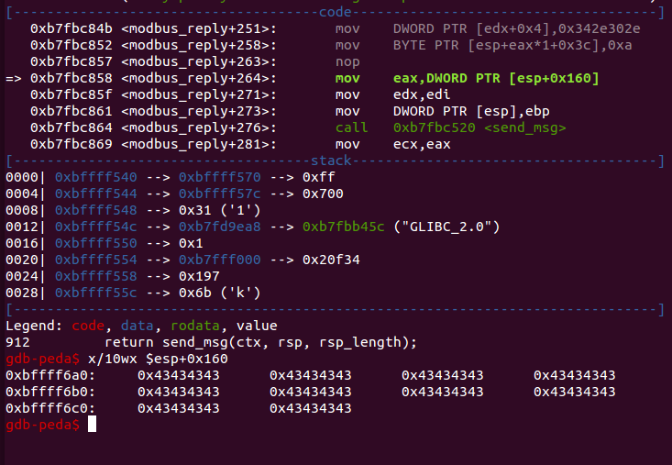Click the nop instruction at modbus_reply+263
This screenshot has height=465, width=672.
(347, 61)
